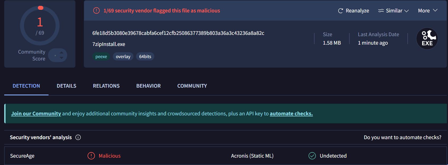Screen dimensions: 448x165
Task: Click the SHA-256 file hash text
Action: tap(178, 33)
